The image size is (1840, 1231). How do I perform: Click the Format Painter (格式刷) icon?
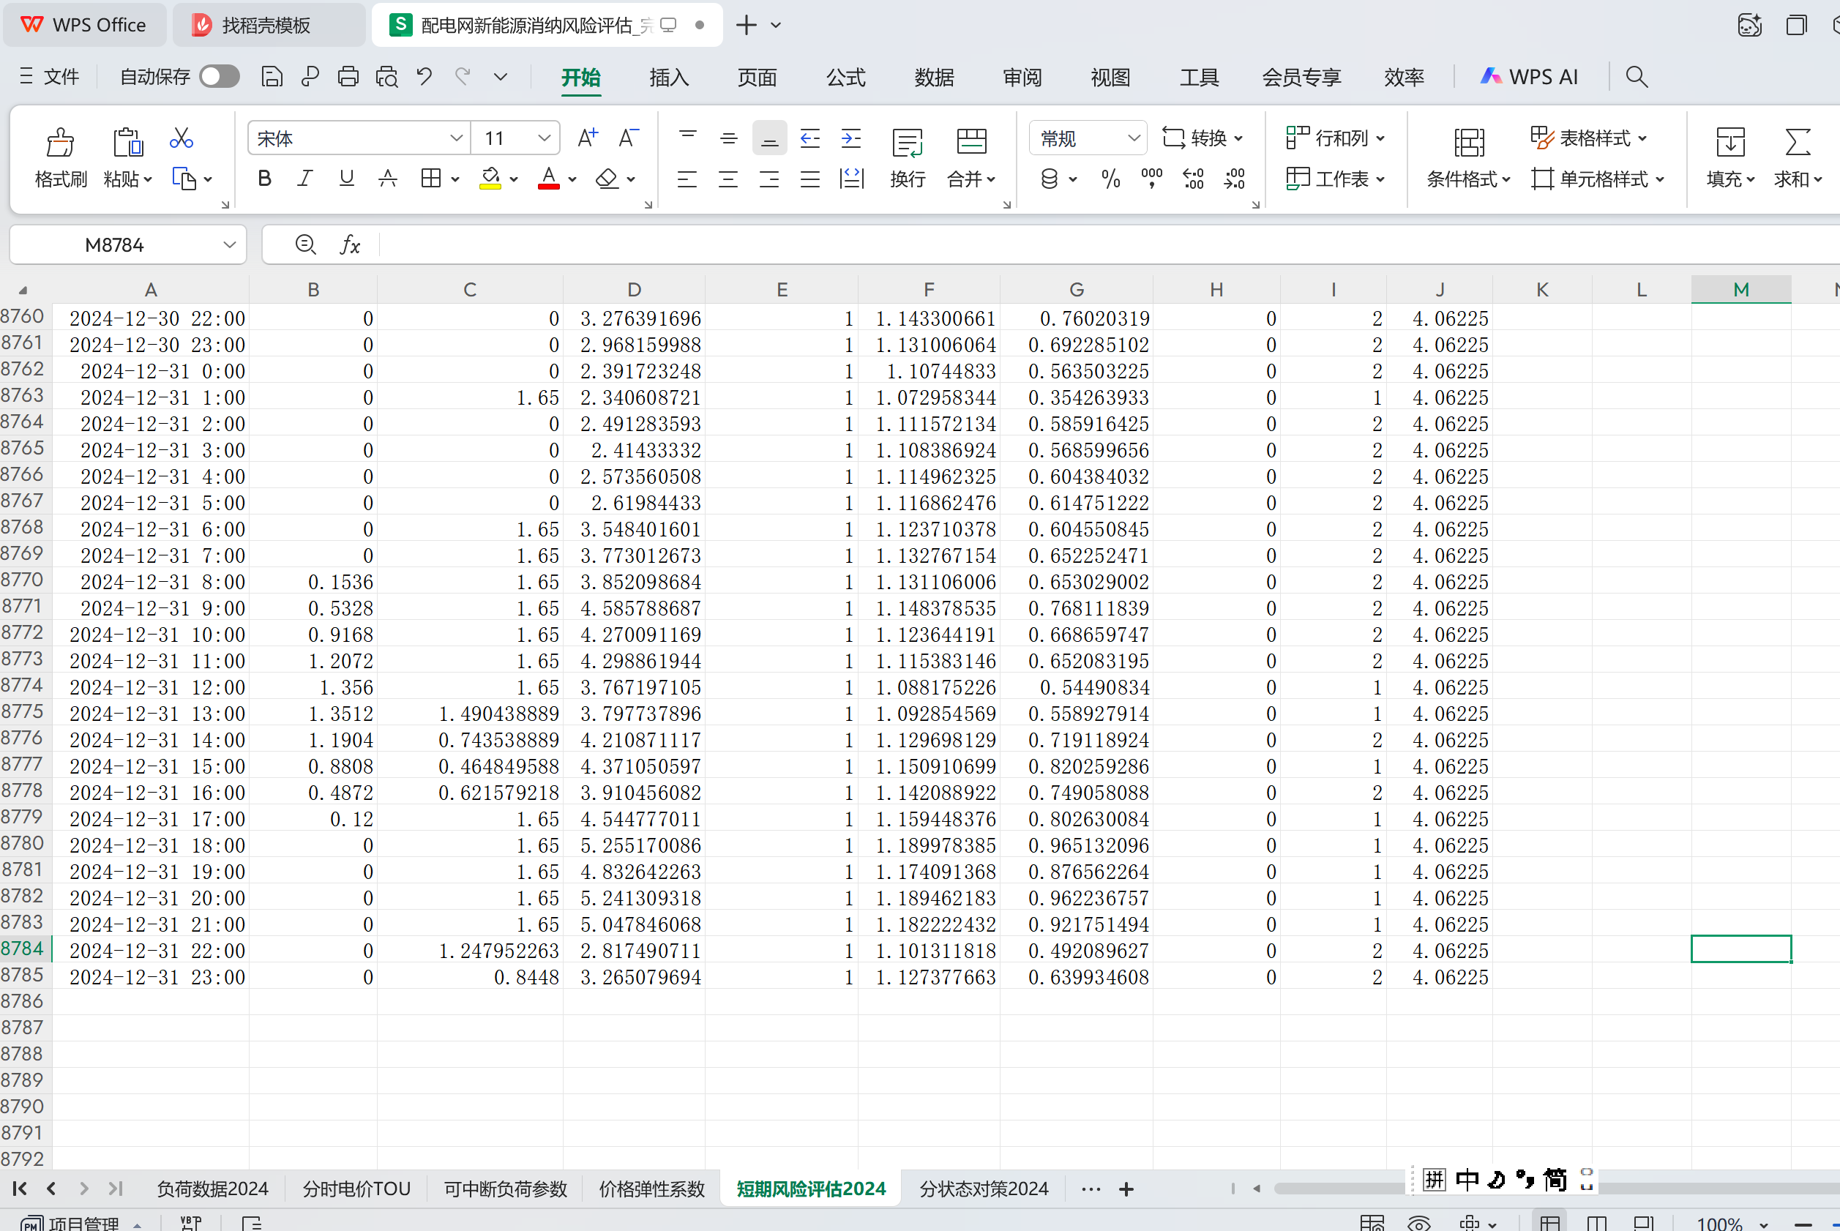pos(61,143)
